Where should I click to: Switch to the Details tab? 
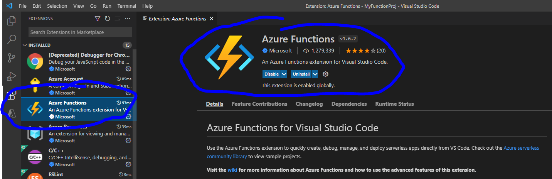215,104
